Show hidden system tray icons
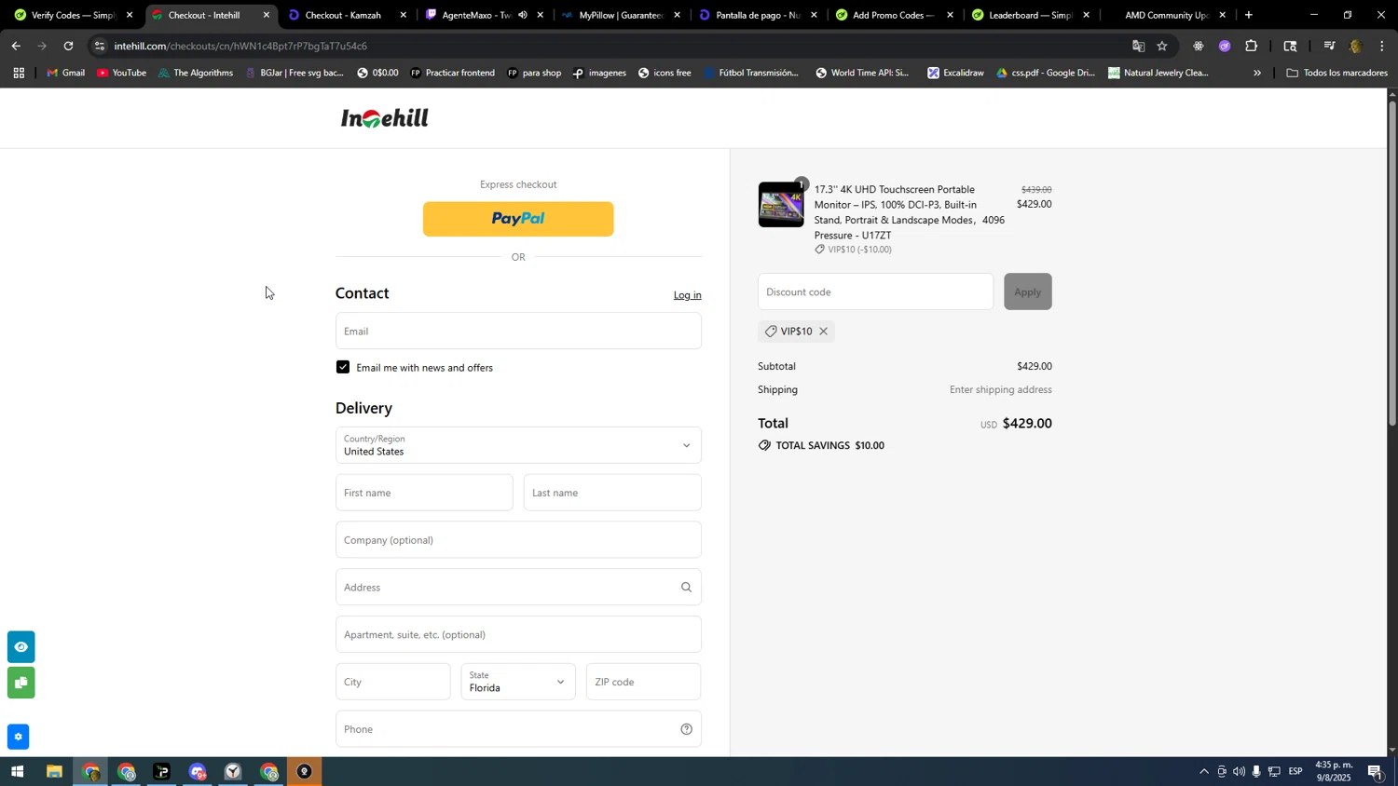1398x786 pixels. point(1203,772)
